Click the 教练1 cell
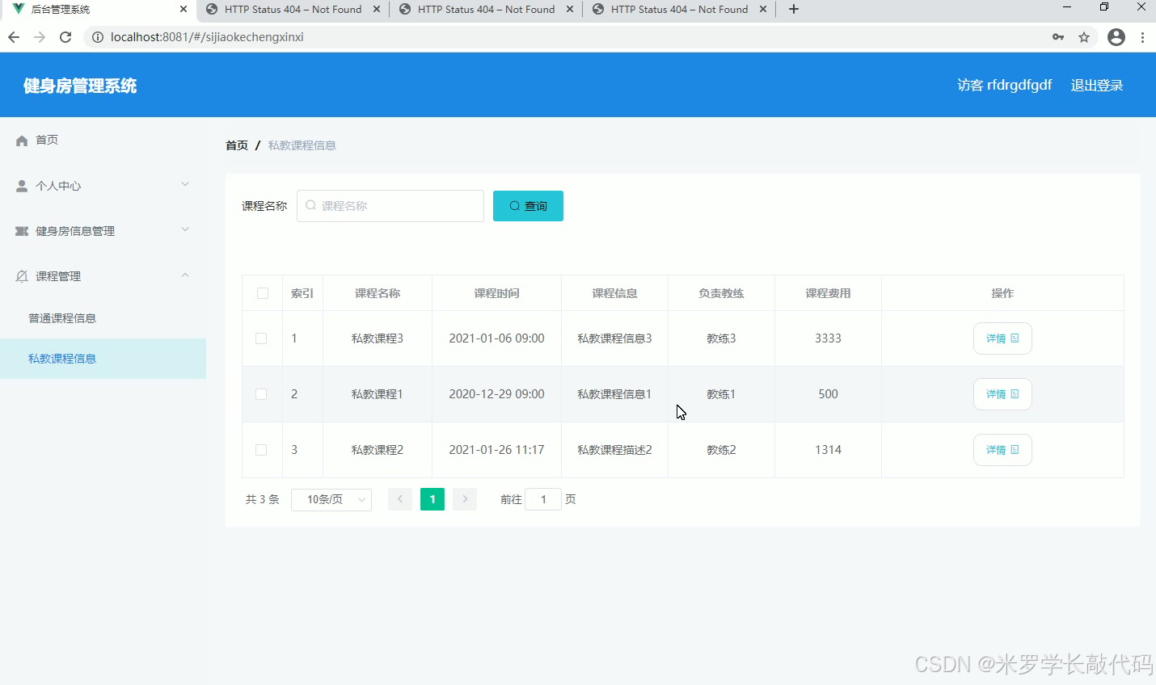The image size is (1156, 685). (x=721, y=394)
